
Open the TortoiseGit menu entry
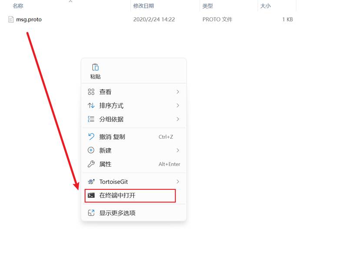pos(134,182)
